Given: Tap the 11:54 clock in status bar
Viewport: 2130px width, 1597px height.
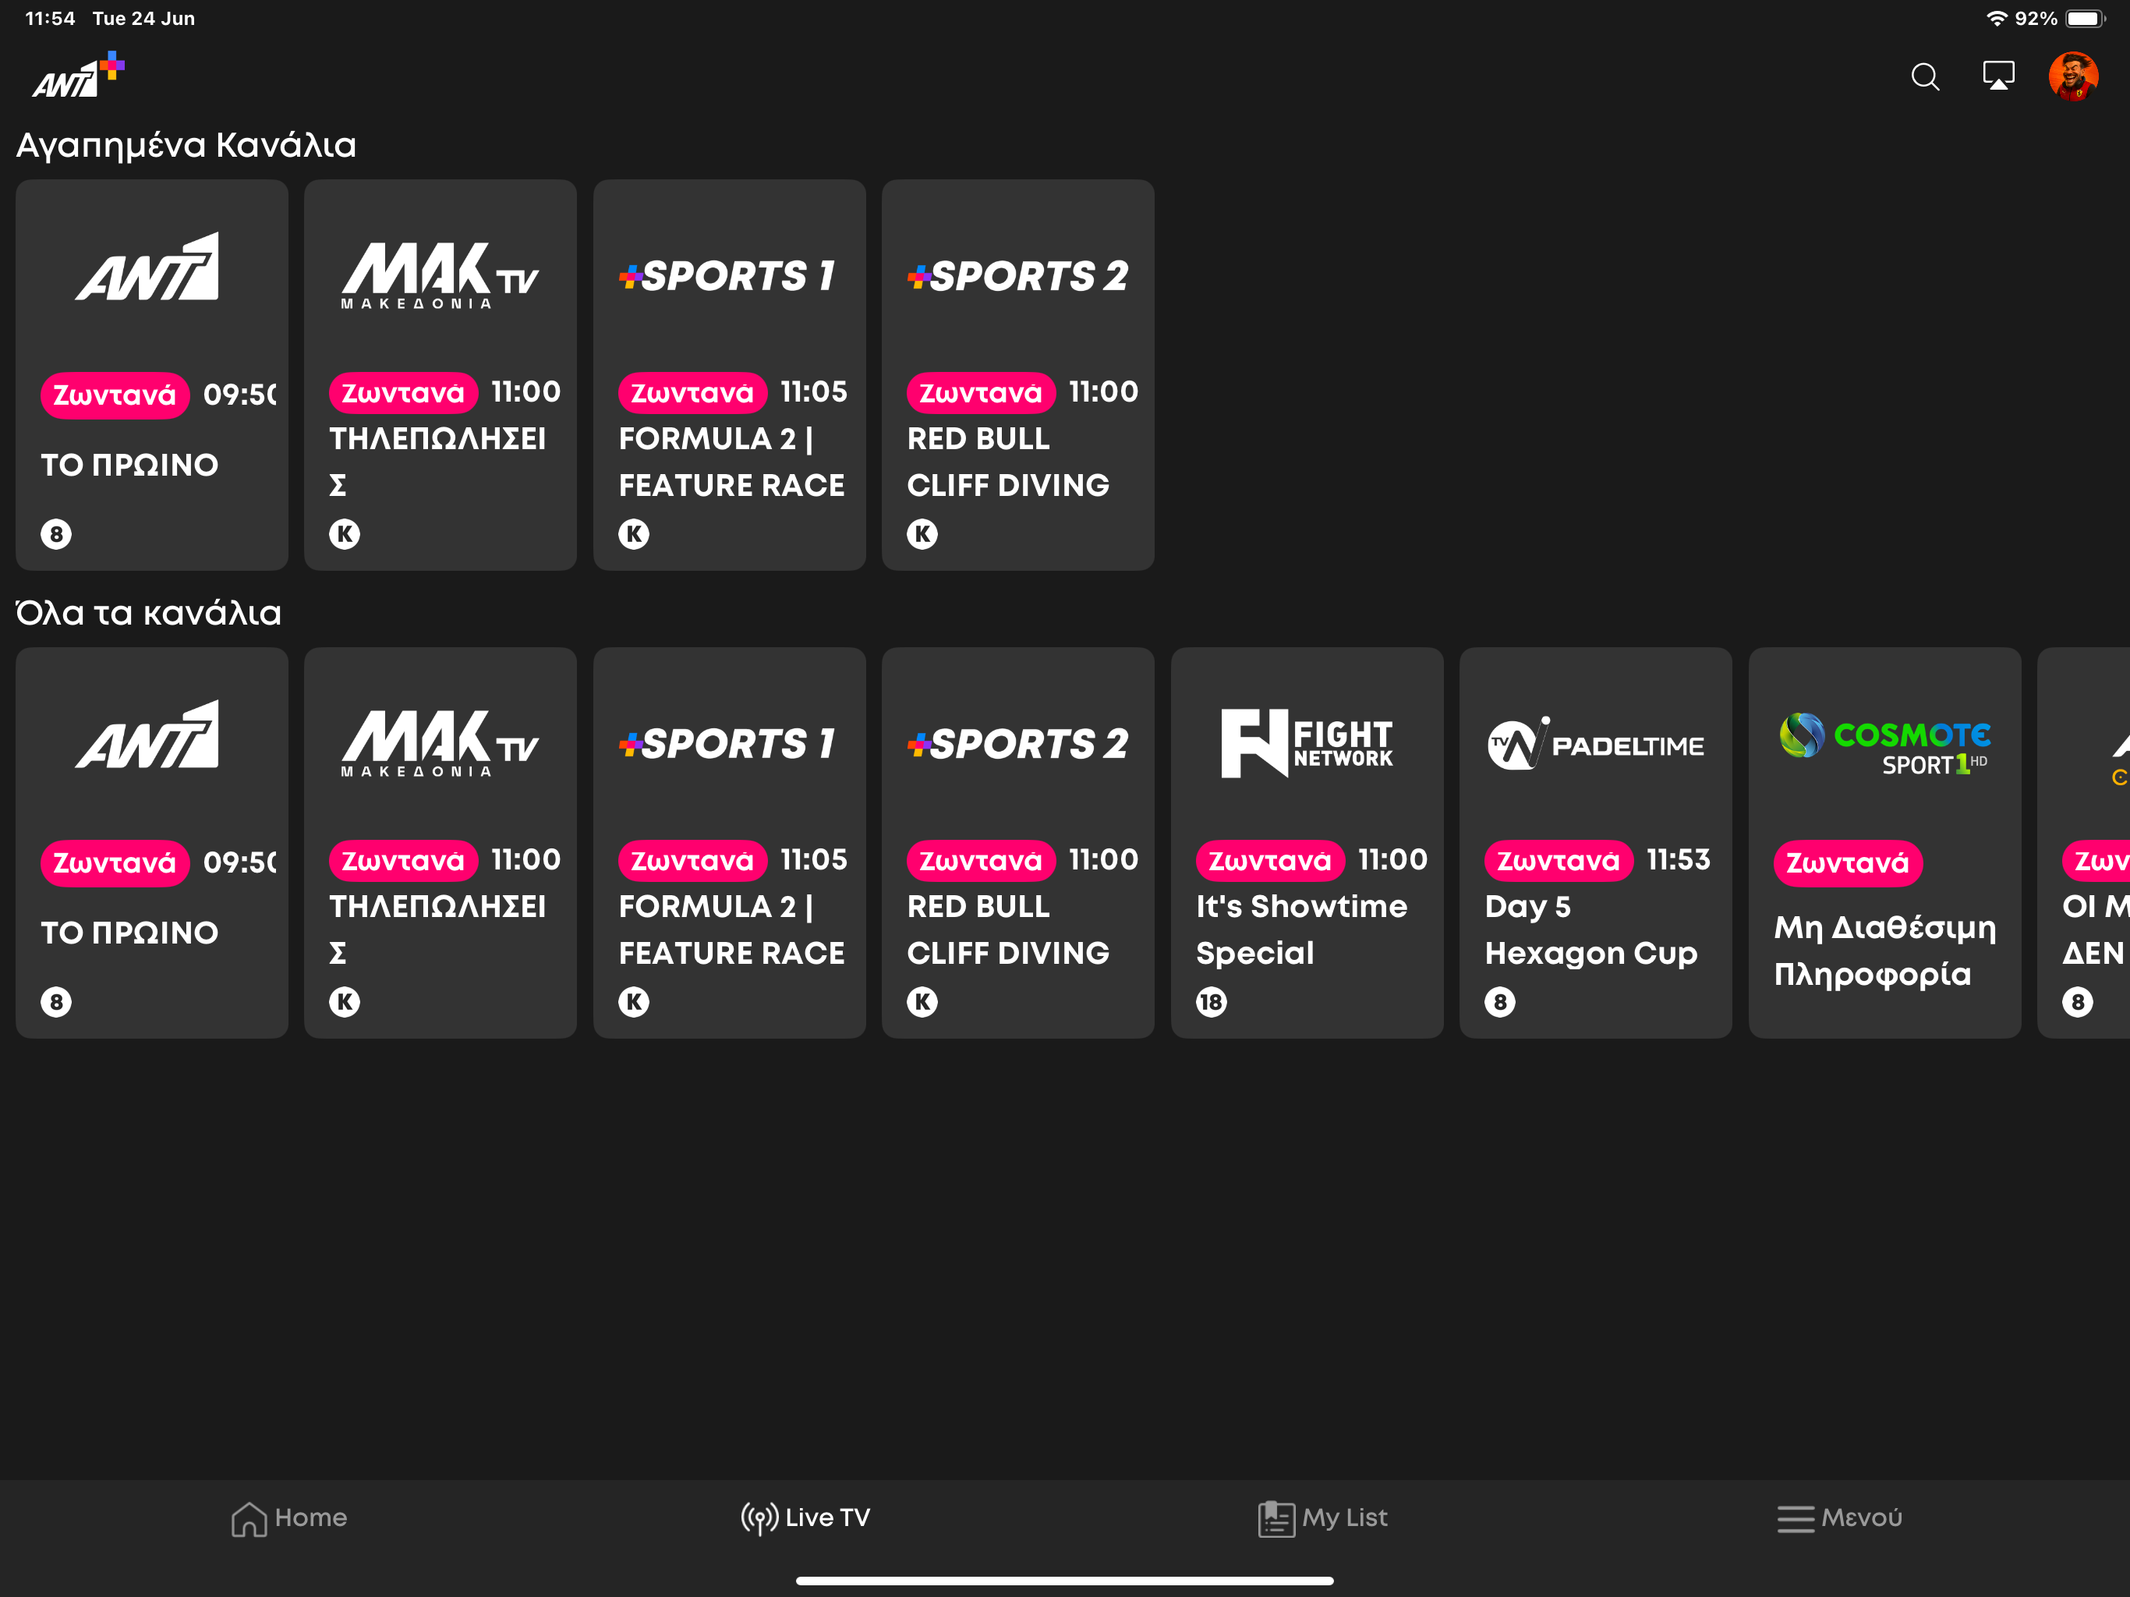Looking at the screenshot, I should [50, 18].
